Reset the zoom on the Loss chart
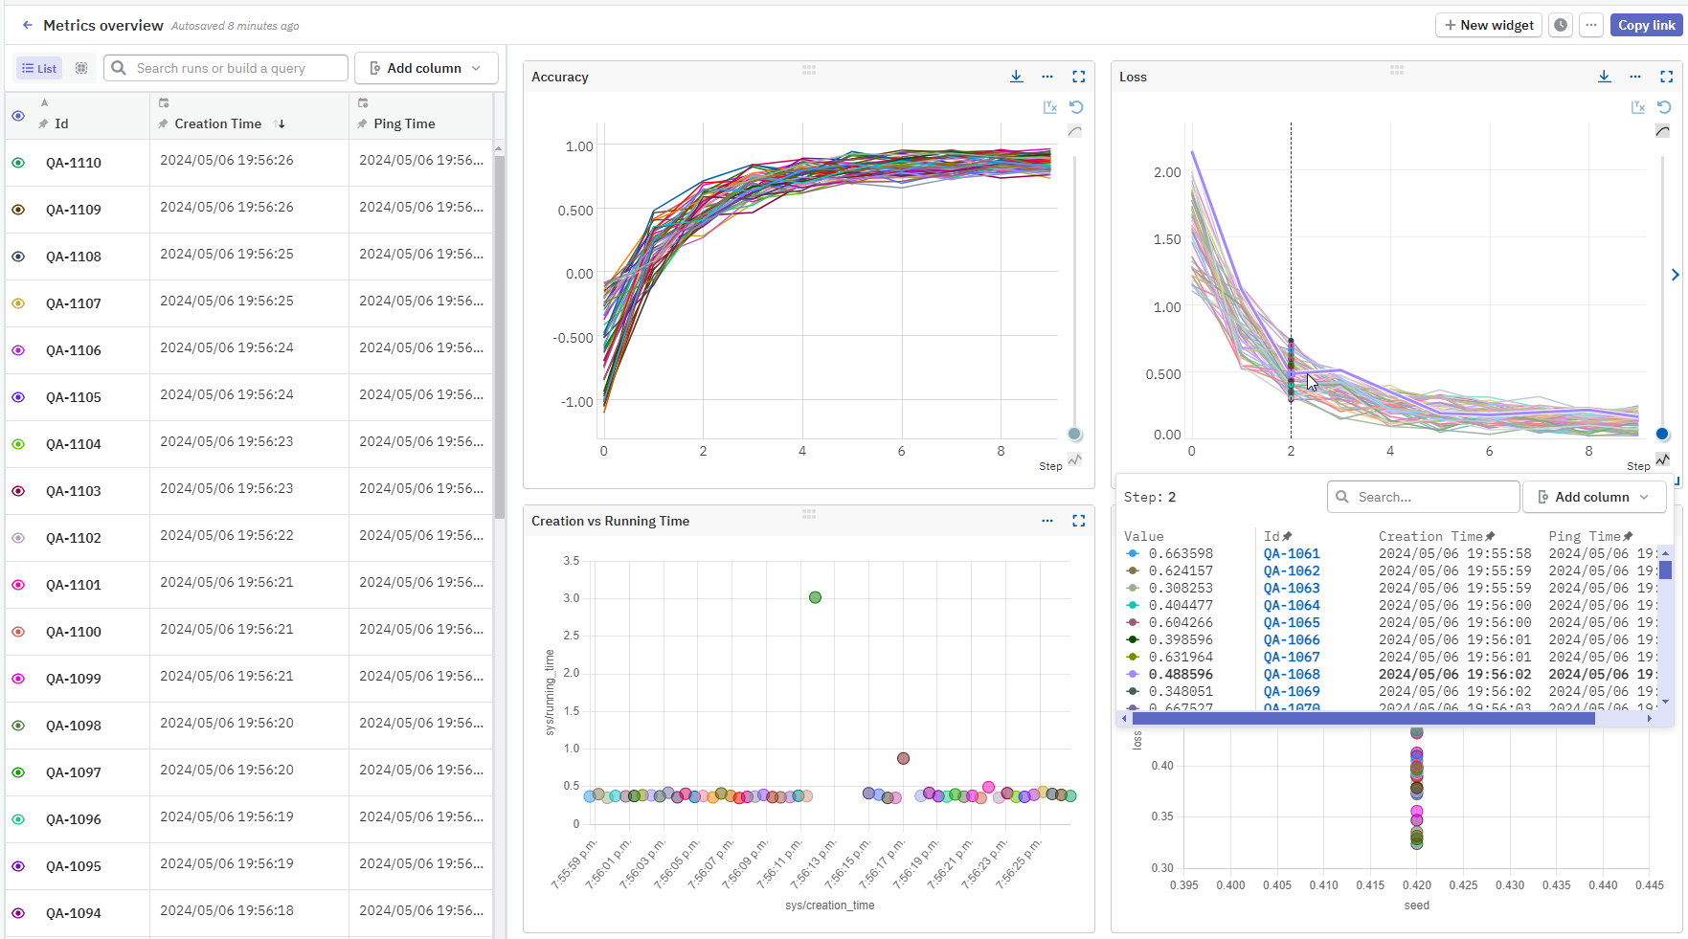Image resolution: width=1688 pixels, height=939 pixels. (1664, 107)
